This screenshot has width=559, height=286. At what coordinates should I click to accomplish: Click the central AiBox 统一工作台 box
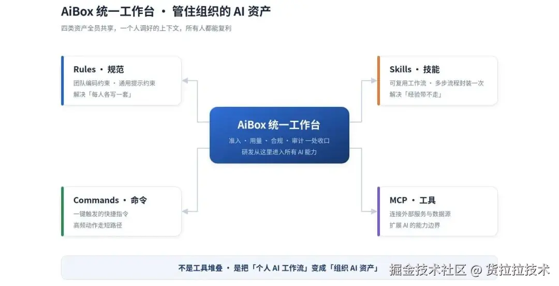tap(279, 135)
